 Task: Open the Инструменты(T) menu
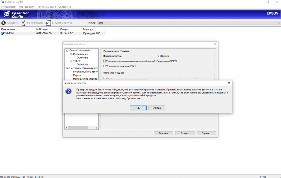pyautogui.click(x=47, y=7)
